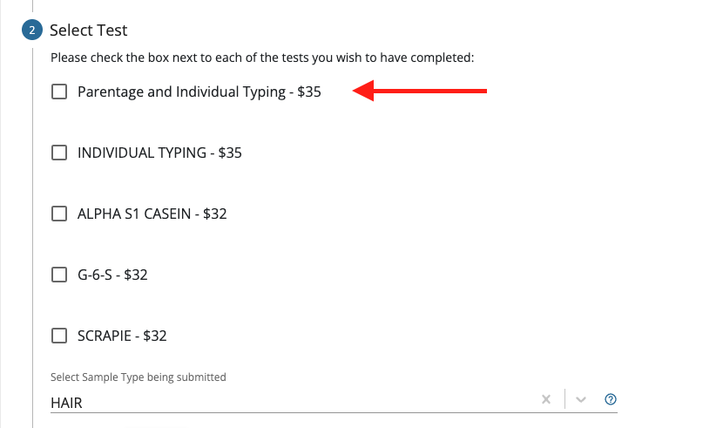Click the red arrow pointing at Parentage

coord(419,91)
